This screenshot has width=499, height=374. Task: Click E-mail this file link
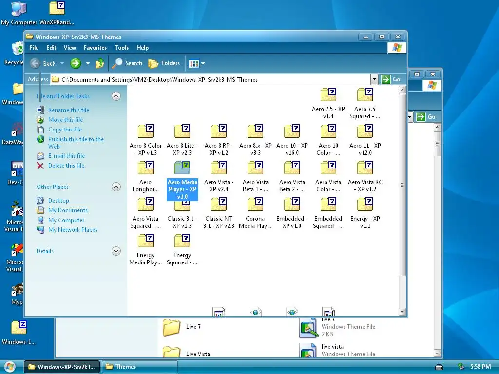pos(66,155)
